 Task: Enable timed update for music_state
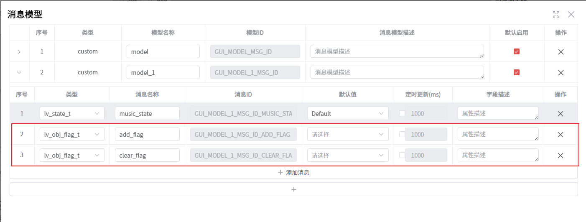pyautogui.click(x=402, y=113)
